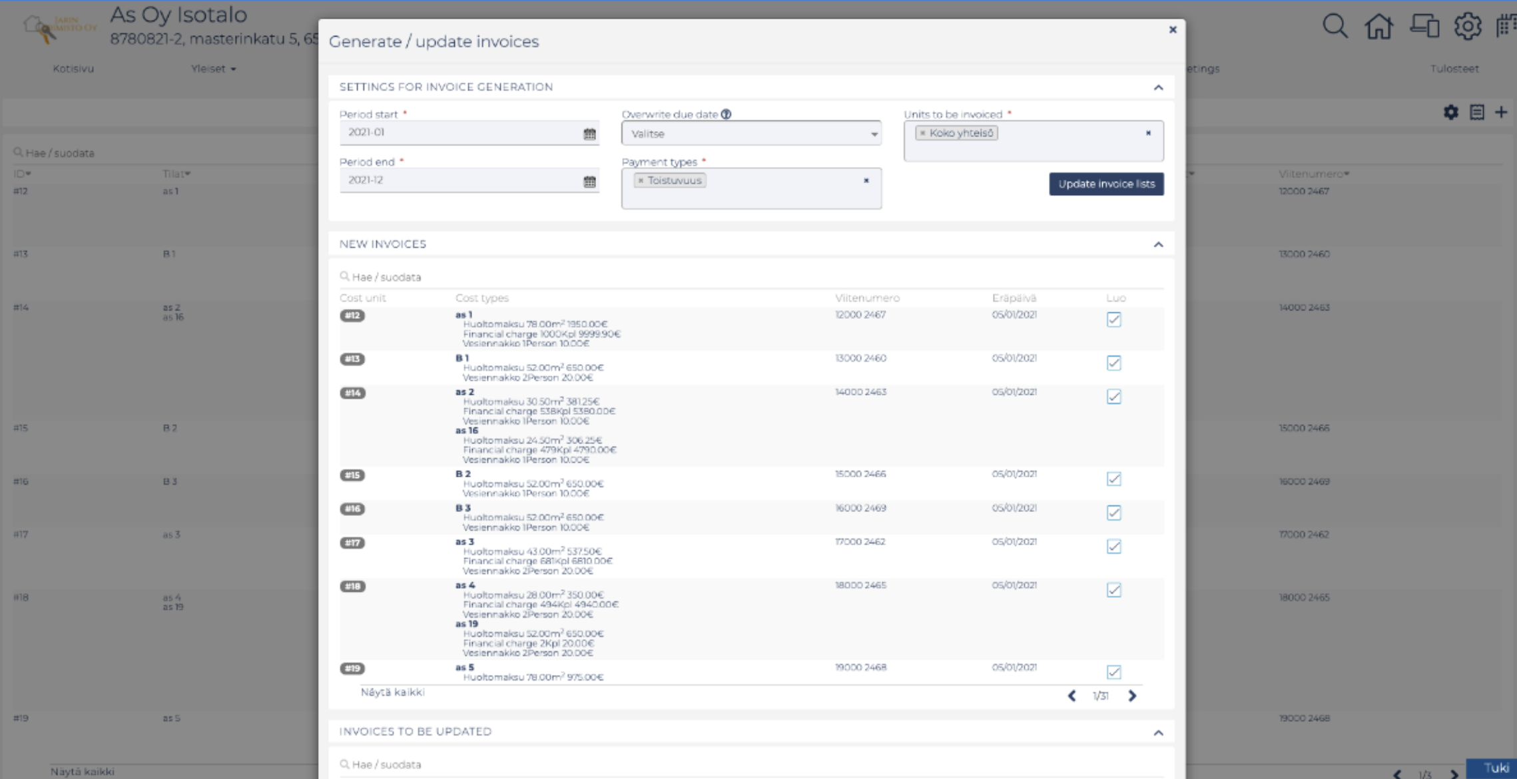Screen dimensions: 1517x779
Task: Collapse the New invoices section
Action: (1158, 244)
